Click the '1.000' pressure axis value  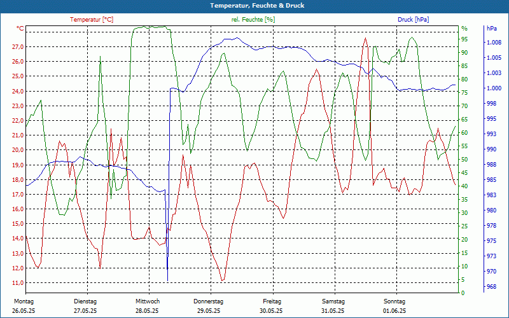[494, 88]
